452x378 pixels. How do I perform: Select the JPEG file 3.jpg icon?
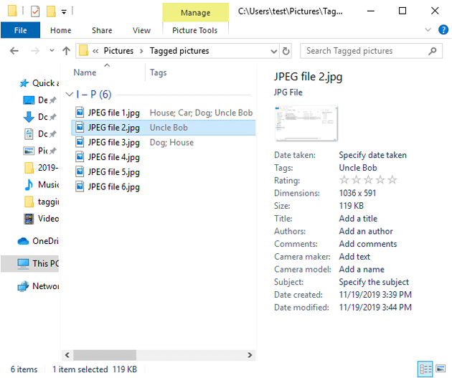tap(80, 142)
